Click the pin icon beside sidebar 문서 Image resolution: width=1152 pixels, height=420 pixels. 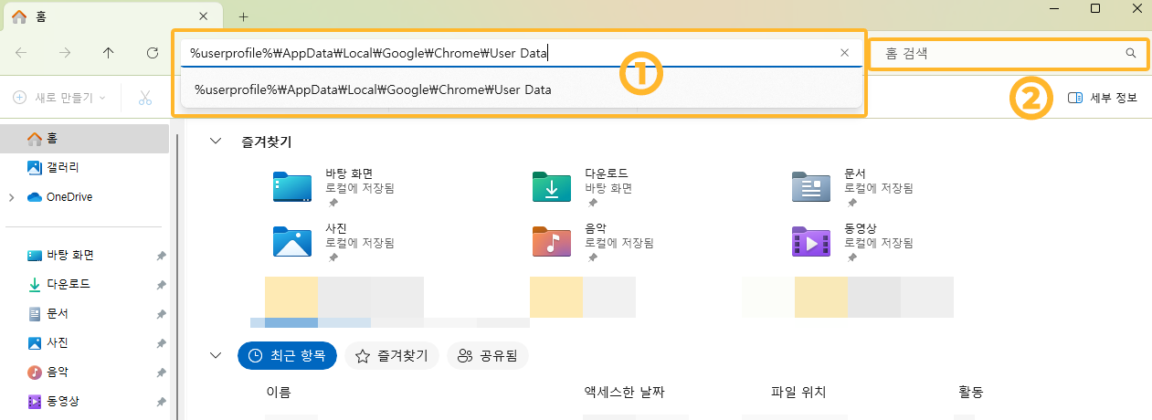161,314
